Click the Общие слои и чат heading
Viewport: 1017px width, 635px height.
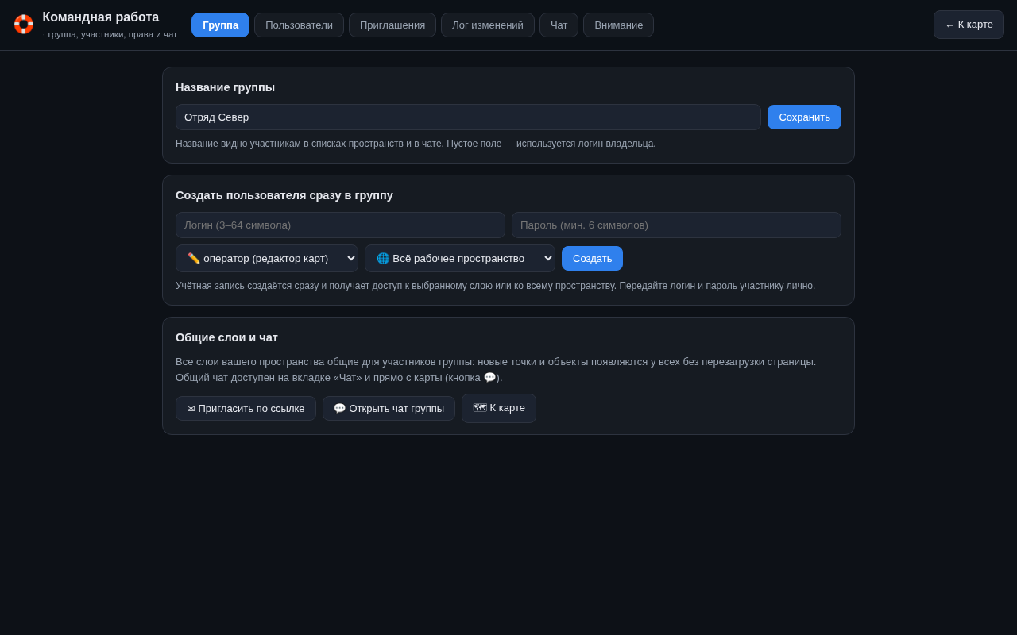[x=226, y=337]
